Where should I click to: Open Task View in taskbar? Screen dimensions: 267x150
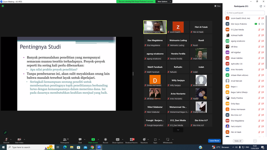pyautogui.click(x=58, y=147)
